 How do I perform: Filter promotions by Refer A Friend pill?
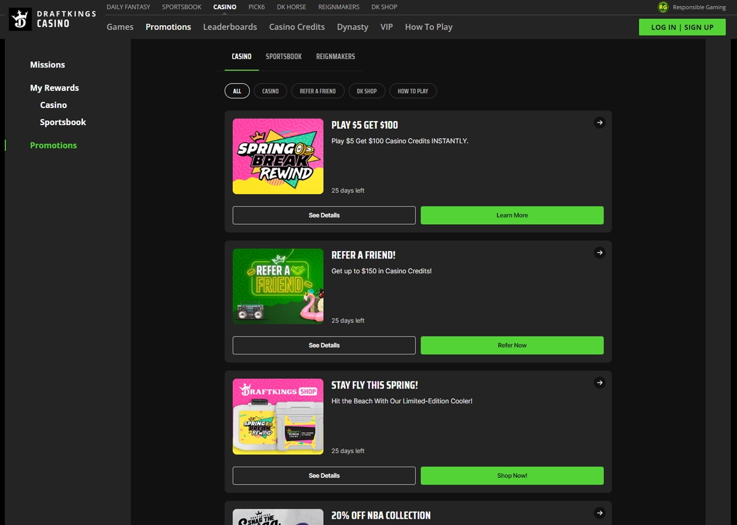[x=318, y=91]
